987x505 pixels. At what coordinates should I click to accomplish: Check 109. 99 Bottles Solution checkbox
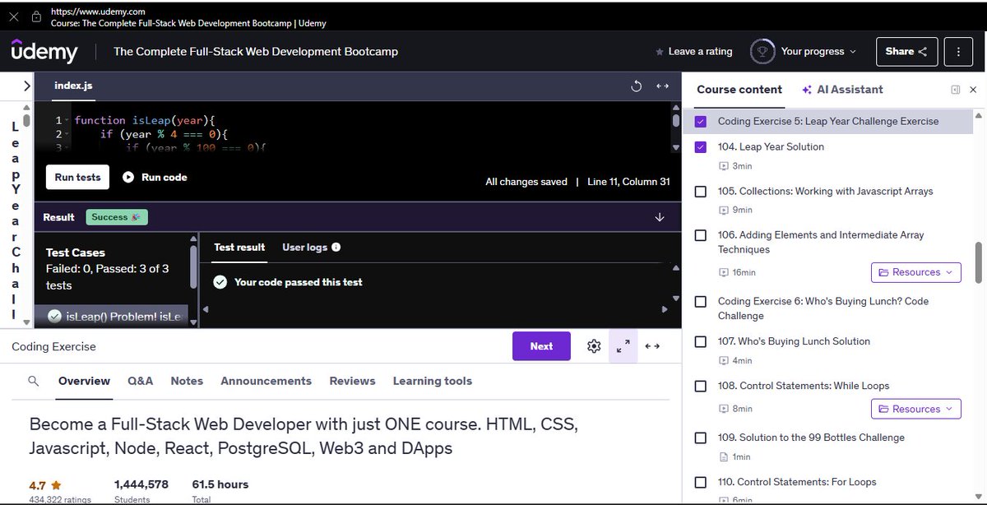701,438
